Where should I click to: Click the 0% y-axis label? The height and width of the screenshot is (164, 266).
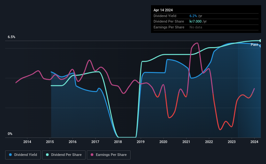(10, 134)
